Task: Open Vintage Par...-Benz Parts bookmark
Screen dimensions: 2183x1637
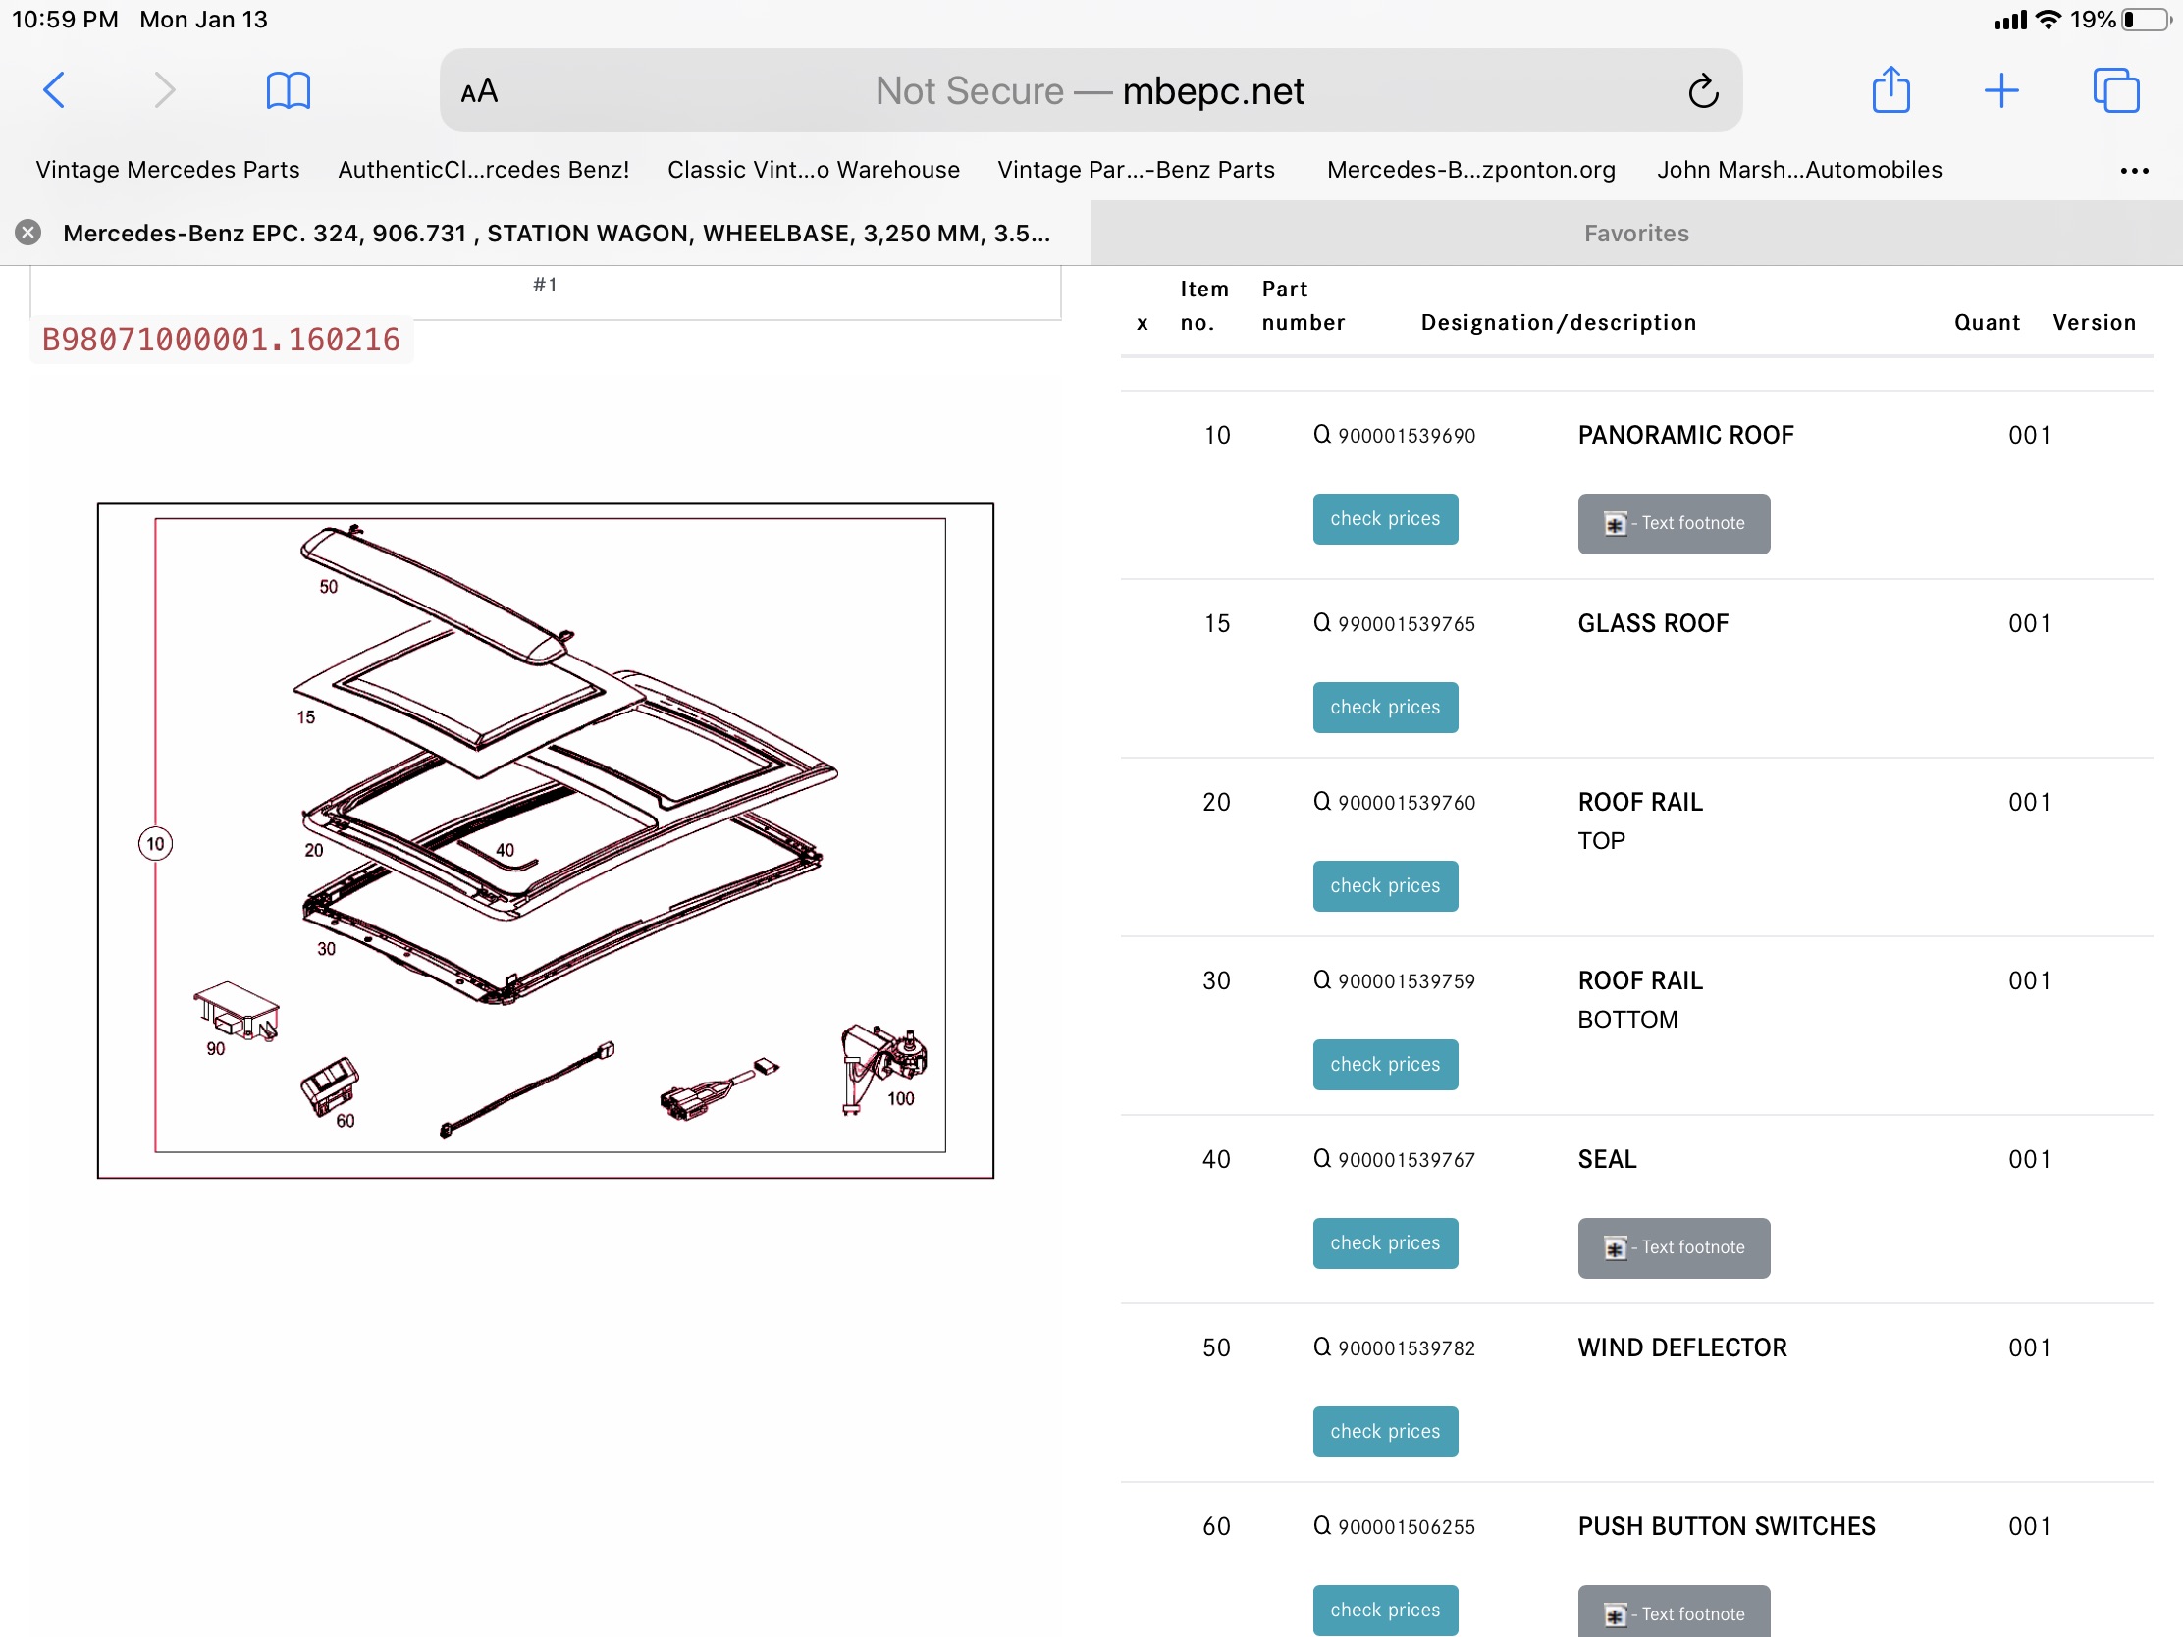Action: (x=1136, y=170)
